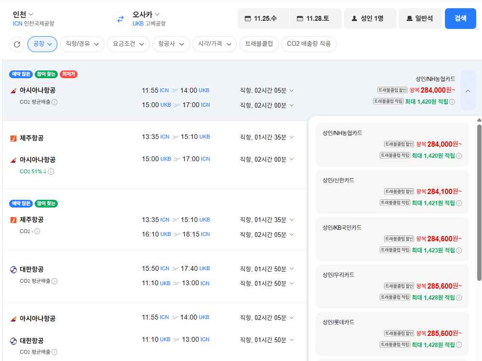482x361 pixels.
Task: Click the 많이 찾는 badge above 제주항공 16:10
Action: point(46,204)
